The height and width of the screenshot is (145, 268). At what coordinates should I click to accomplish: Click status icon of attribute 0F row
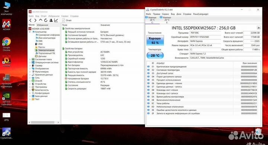[x=149, y=113]
